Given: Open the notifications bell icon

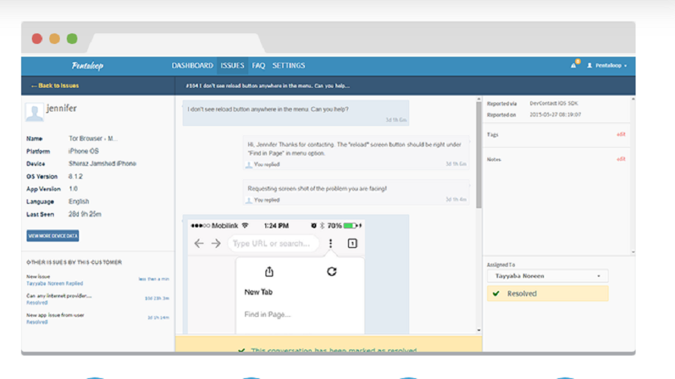Looking at the screenshot, I should [573, 65].
